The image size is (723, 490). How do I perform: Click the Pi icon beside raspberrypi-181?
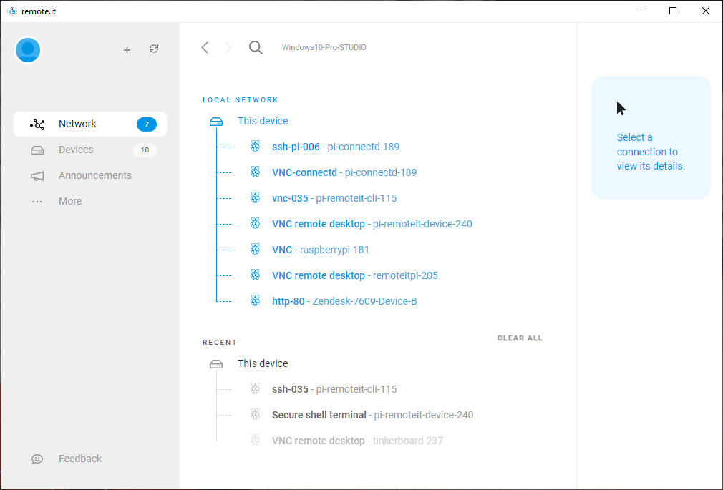255,250
